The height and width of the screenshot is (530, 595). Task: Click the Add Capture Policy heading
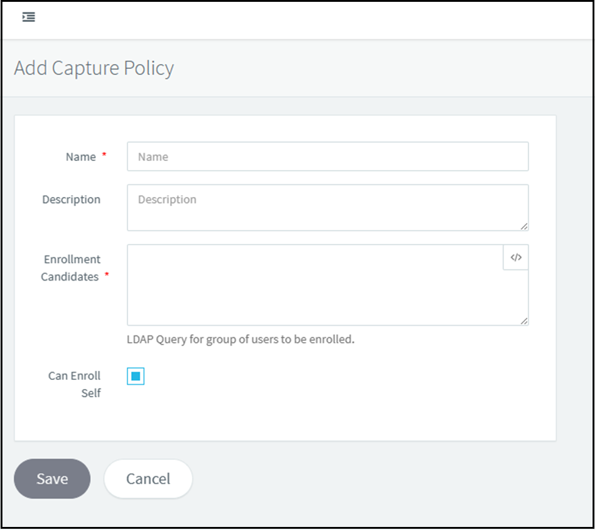[94, 68]
